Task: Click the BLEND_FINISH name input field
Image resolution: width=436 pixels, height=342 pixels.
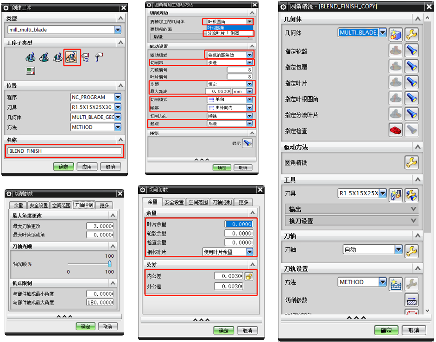Action: [64, 151]
